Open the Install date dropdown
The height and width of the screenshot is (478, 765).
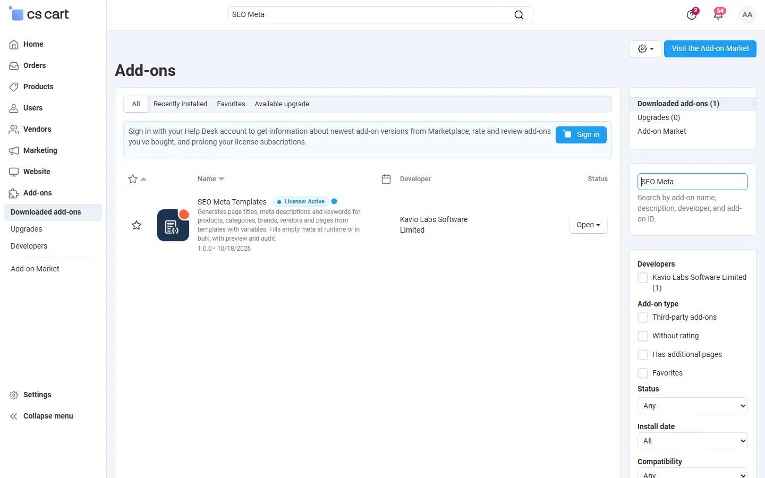pos(693,441)
